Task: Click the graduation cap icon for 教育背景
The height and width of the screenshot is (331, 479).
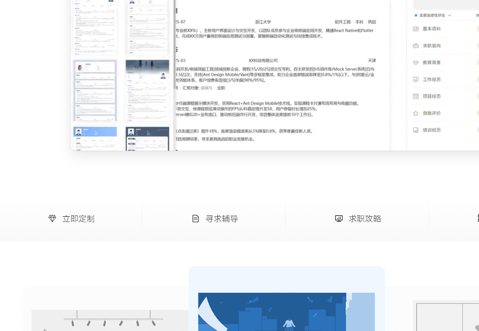Action: (415, 62)
